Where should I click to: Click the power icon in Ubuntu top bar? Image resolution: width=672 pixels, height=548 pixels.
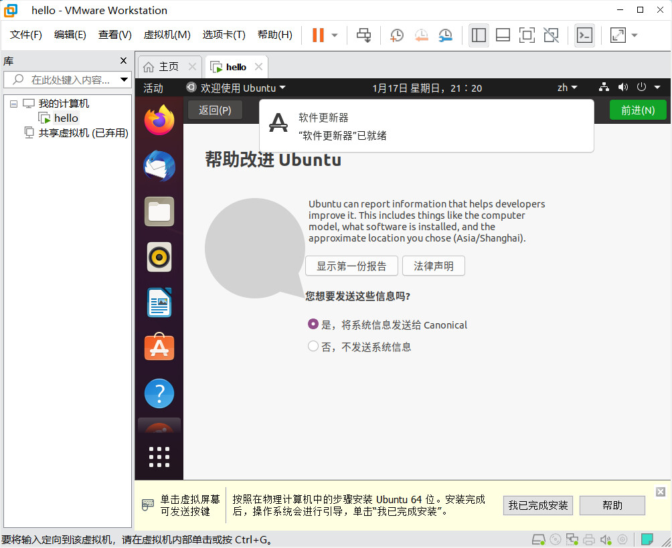click(x=641, y=87)
